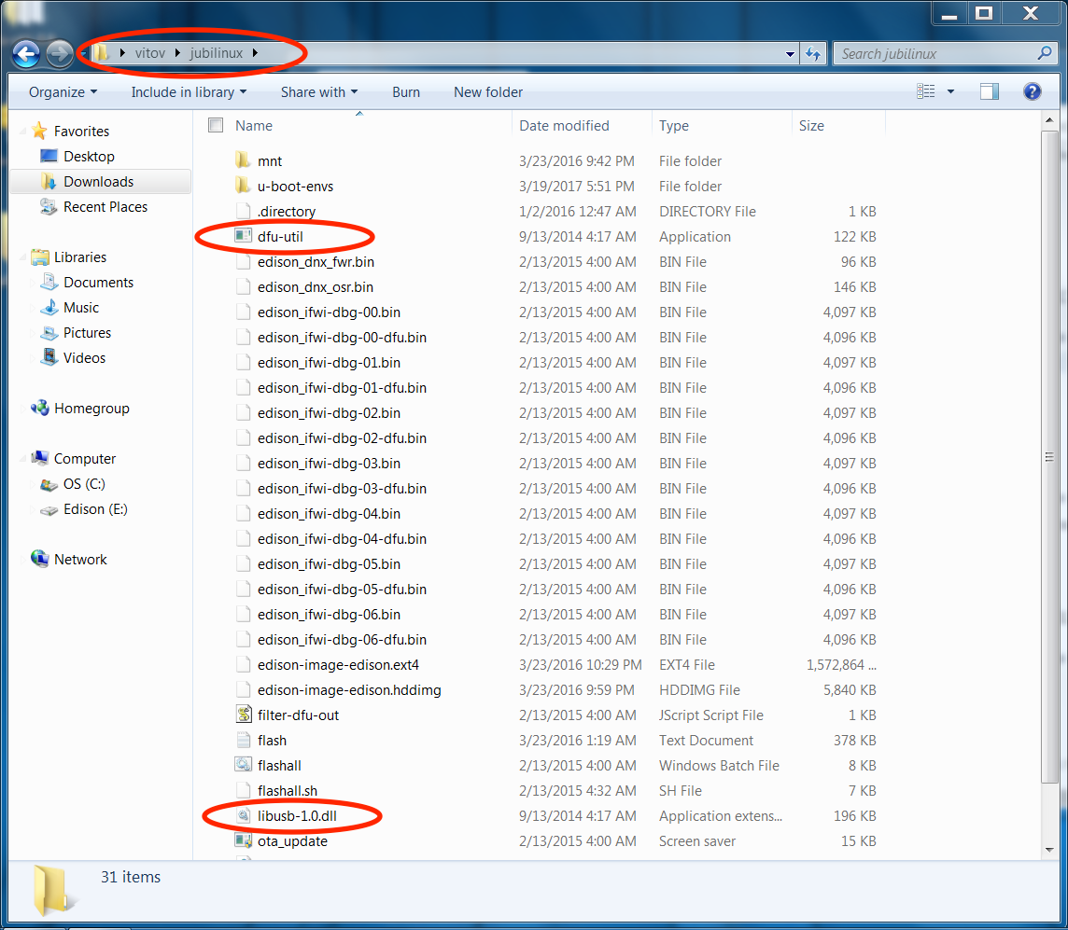Viewport: 1068px width, 930px height.
Task: Click the jubilinux breadcrumb segment
Action: (216, 53)
